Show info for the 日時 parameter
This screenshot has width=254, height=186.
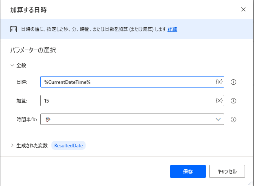pyautogui.click(x=233, y=82)
